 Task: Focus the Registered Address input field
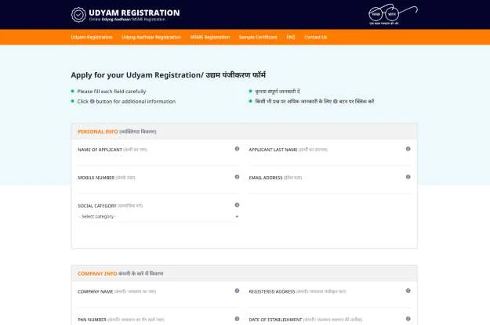point(330,301)
